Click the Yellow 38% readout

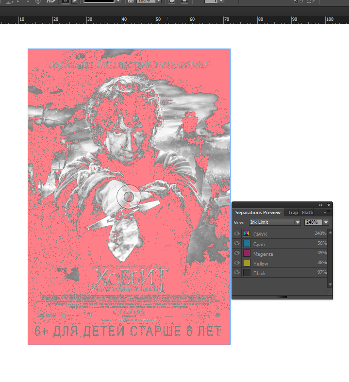[x=322, y=263]
